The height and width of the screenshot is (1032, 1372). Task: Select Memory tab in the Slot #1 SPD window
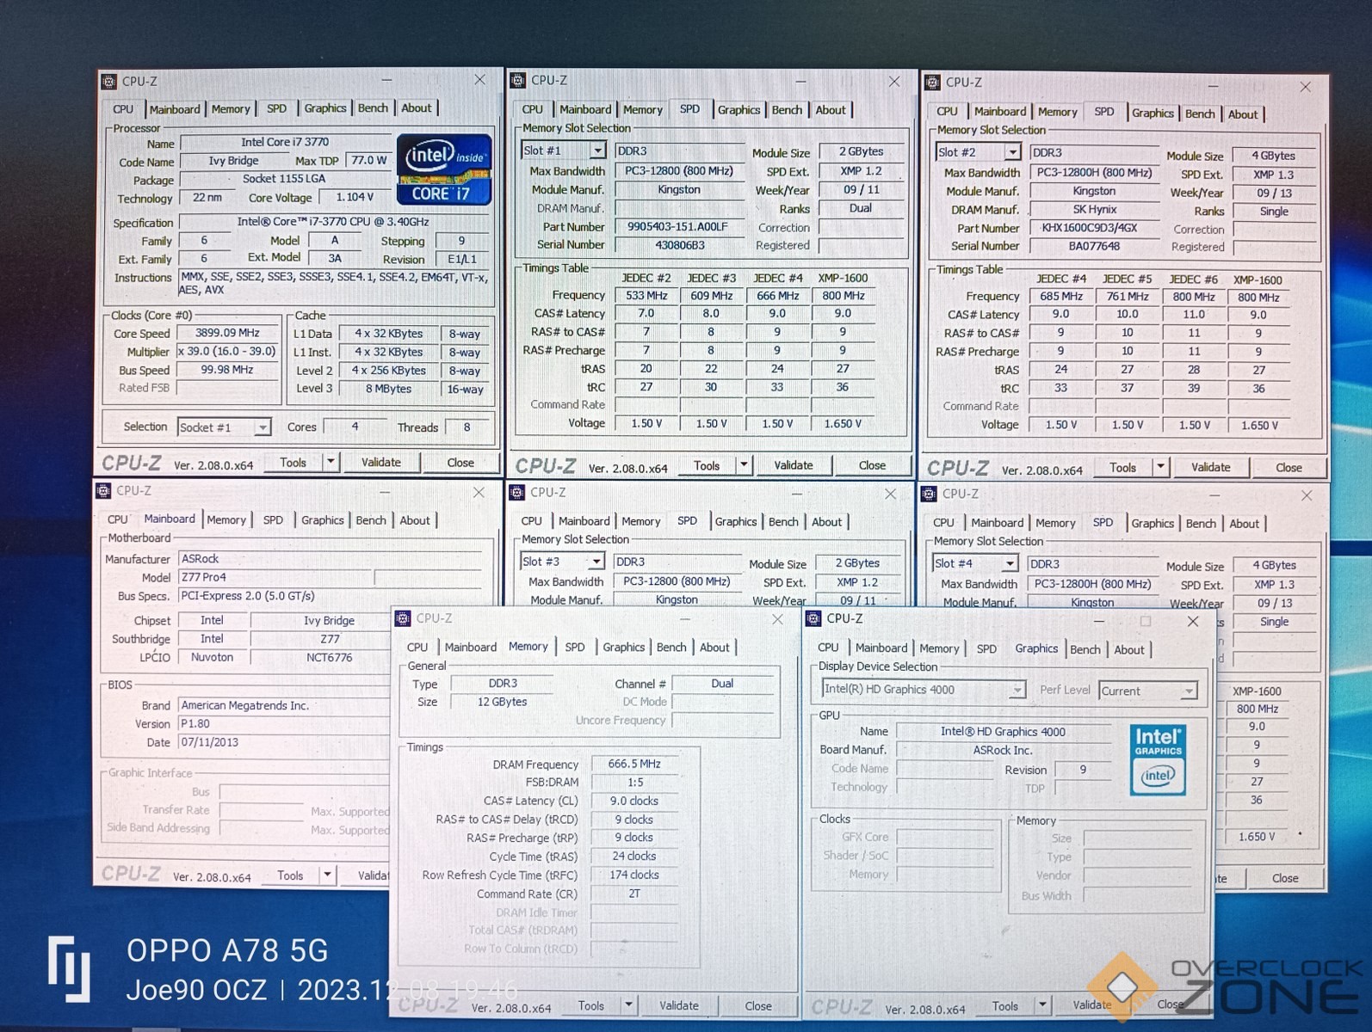(643, 110)
